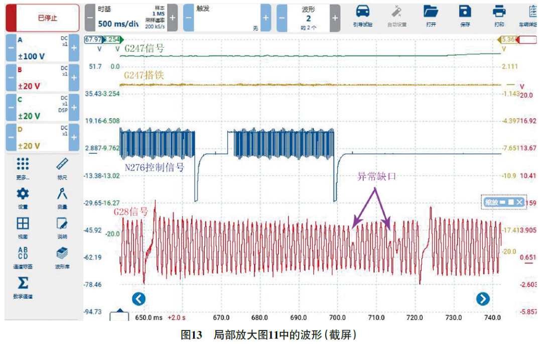This screenshot has width=542, height=344.
Task: Click the red +2.0 s offset label
Action: 176,317
